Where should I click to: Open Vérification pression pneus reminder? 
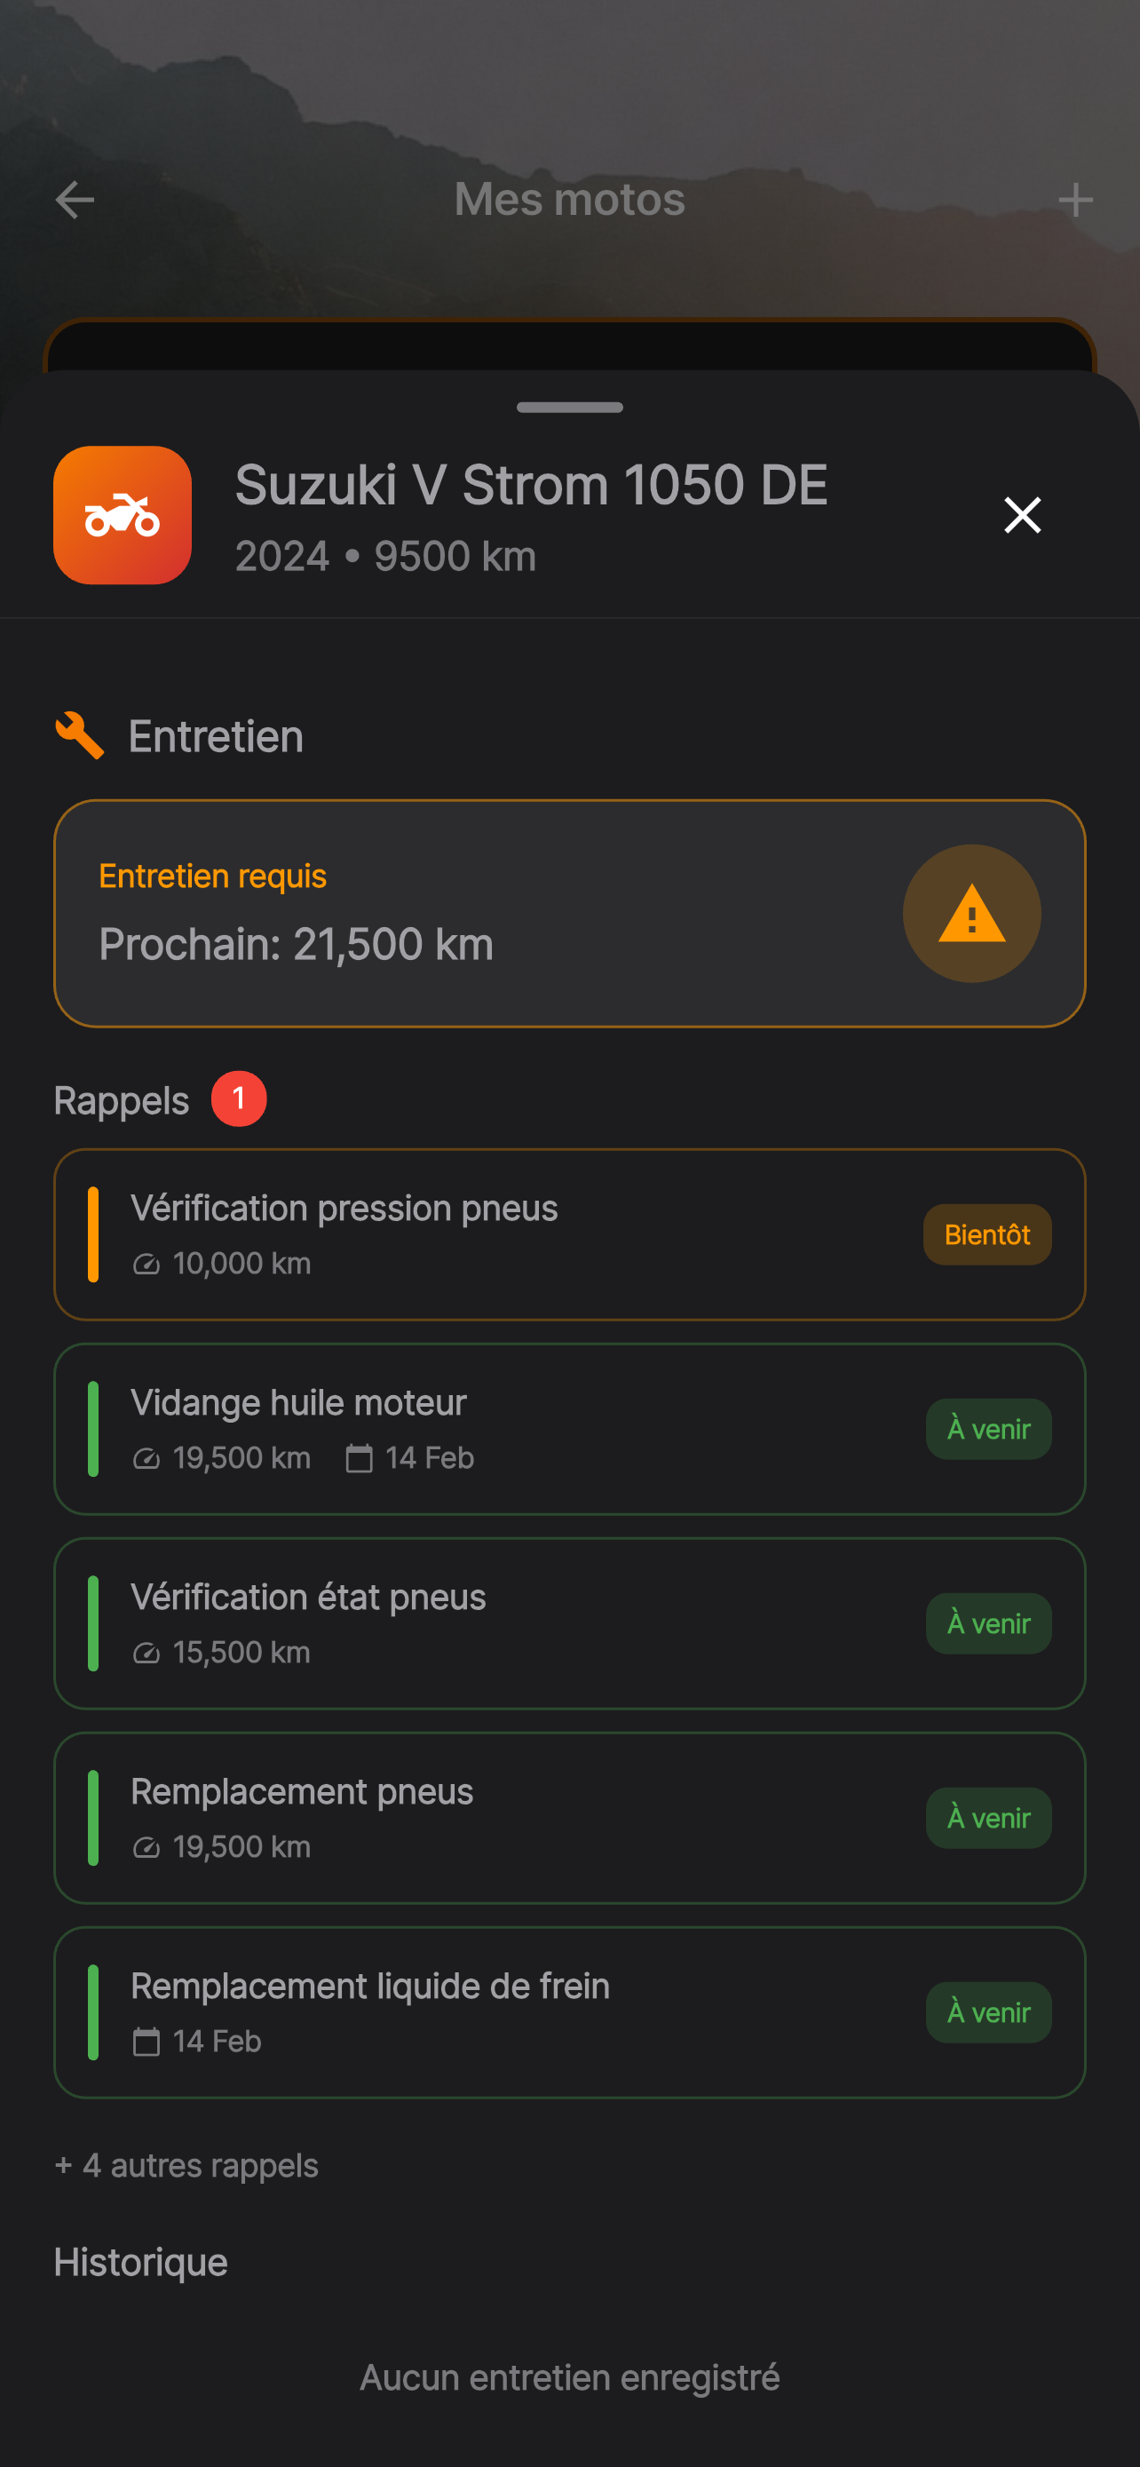coord(569,1234)
